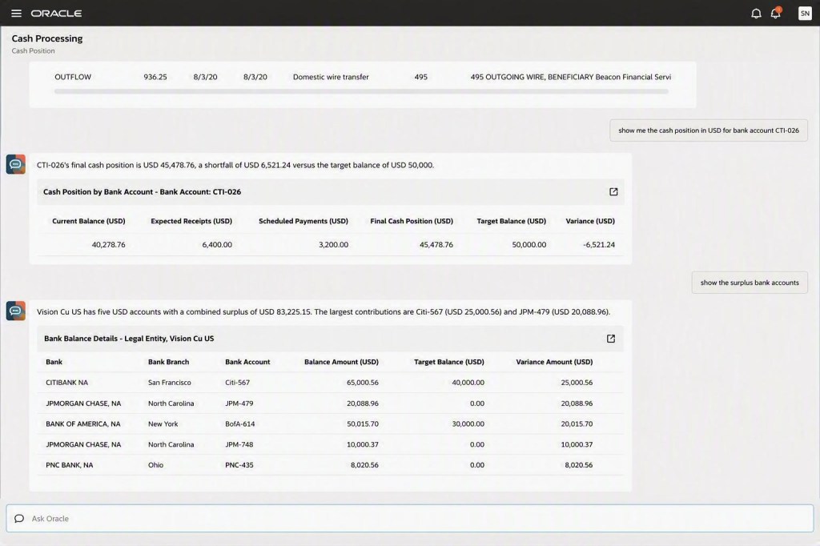
Task: Click the Oracle logo
Action: point(56,13)
